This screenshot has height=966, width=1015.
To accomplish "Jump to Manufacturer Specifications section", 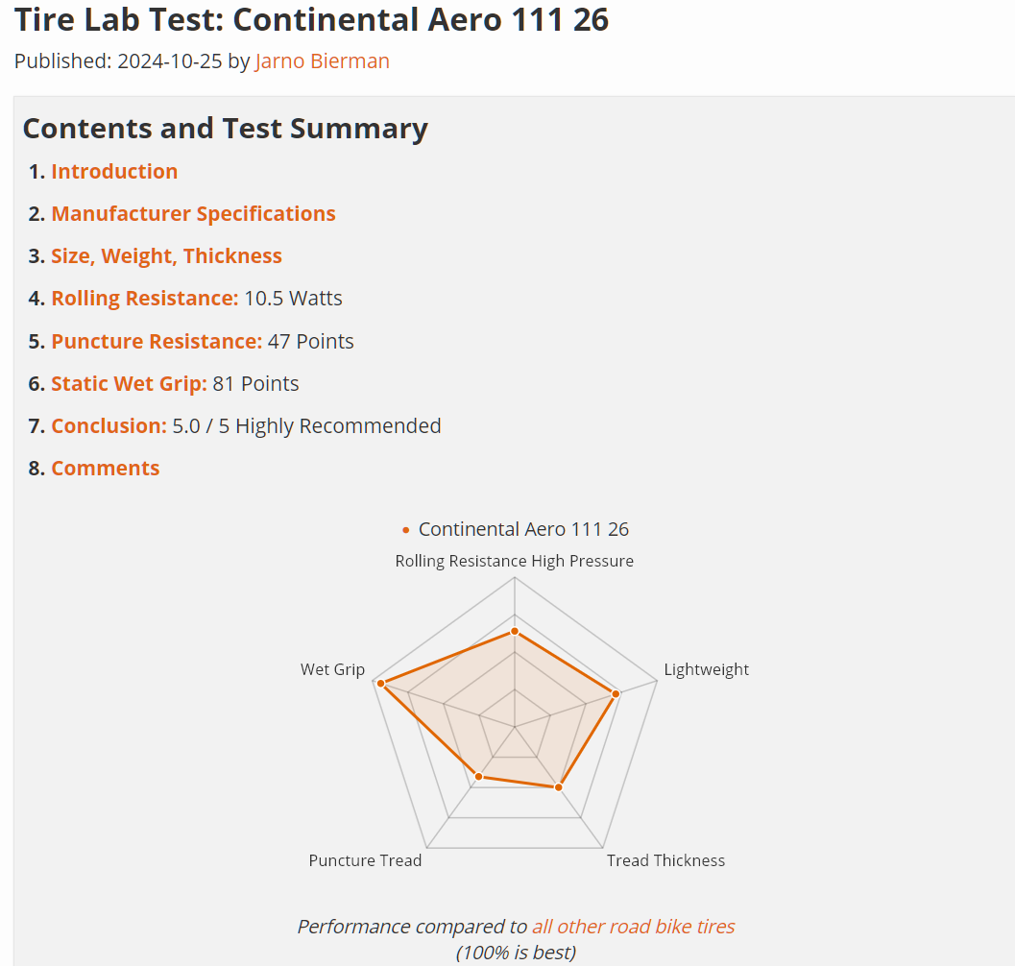I will point(193,214).
